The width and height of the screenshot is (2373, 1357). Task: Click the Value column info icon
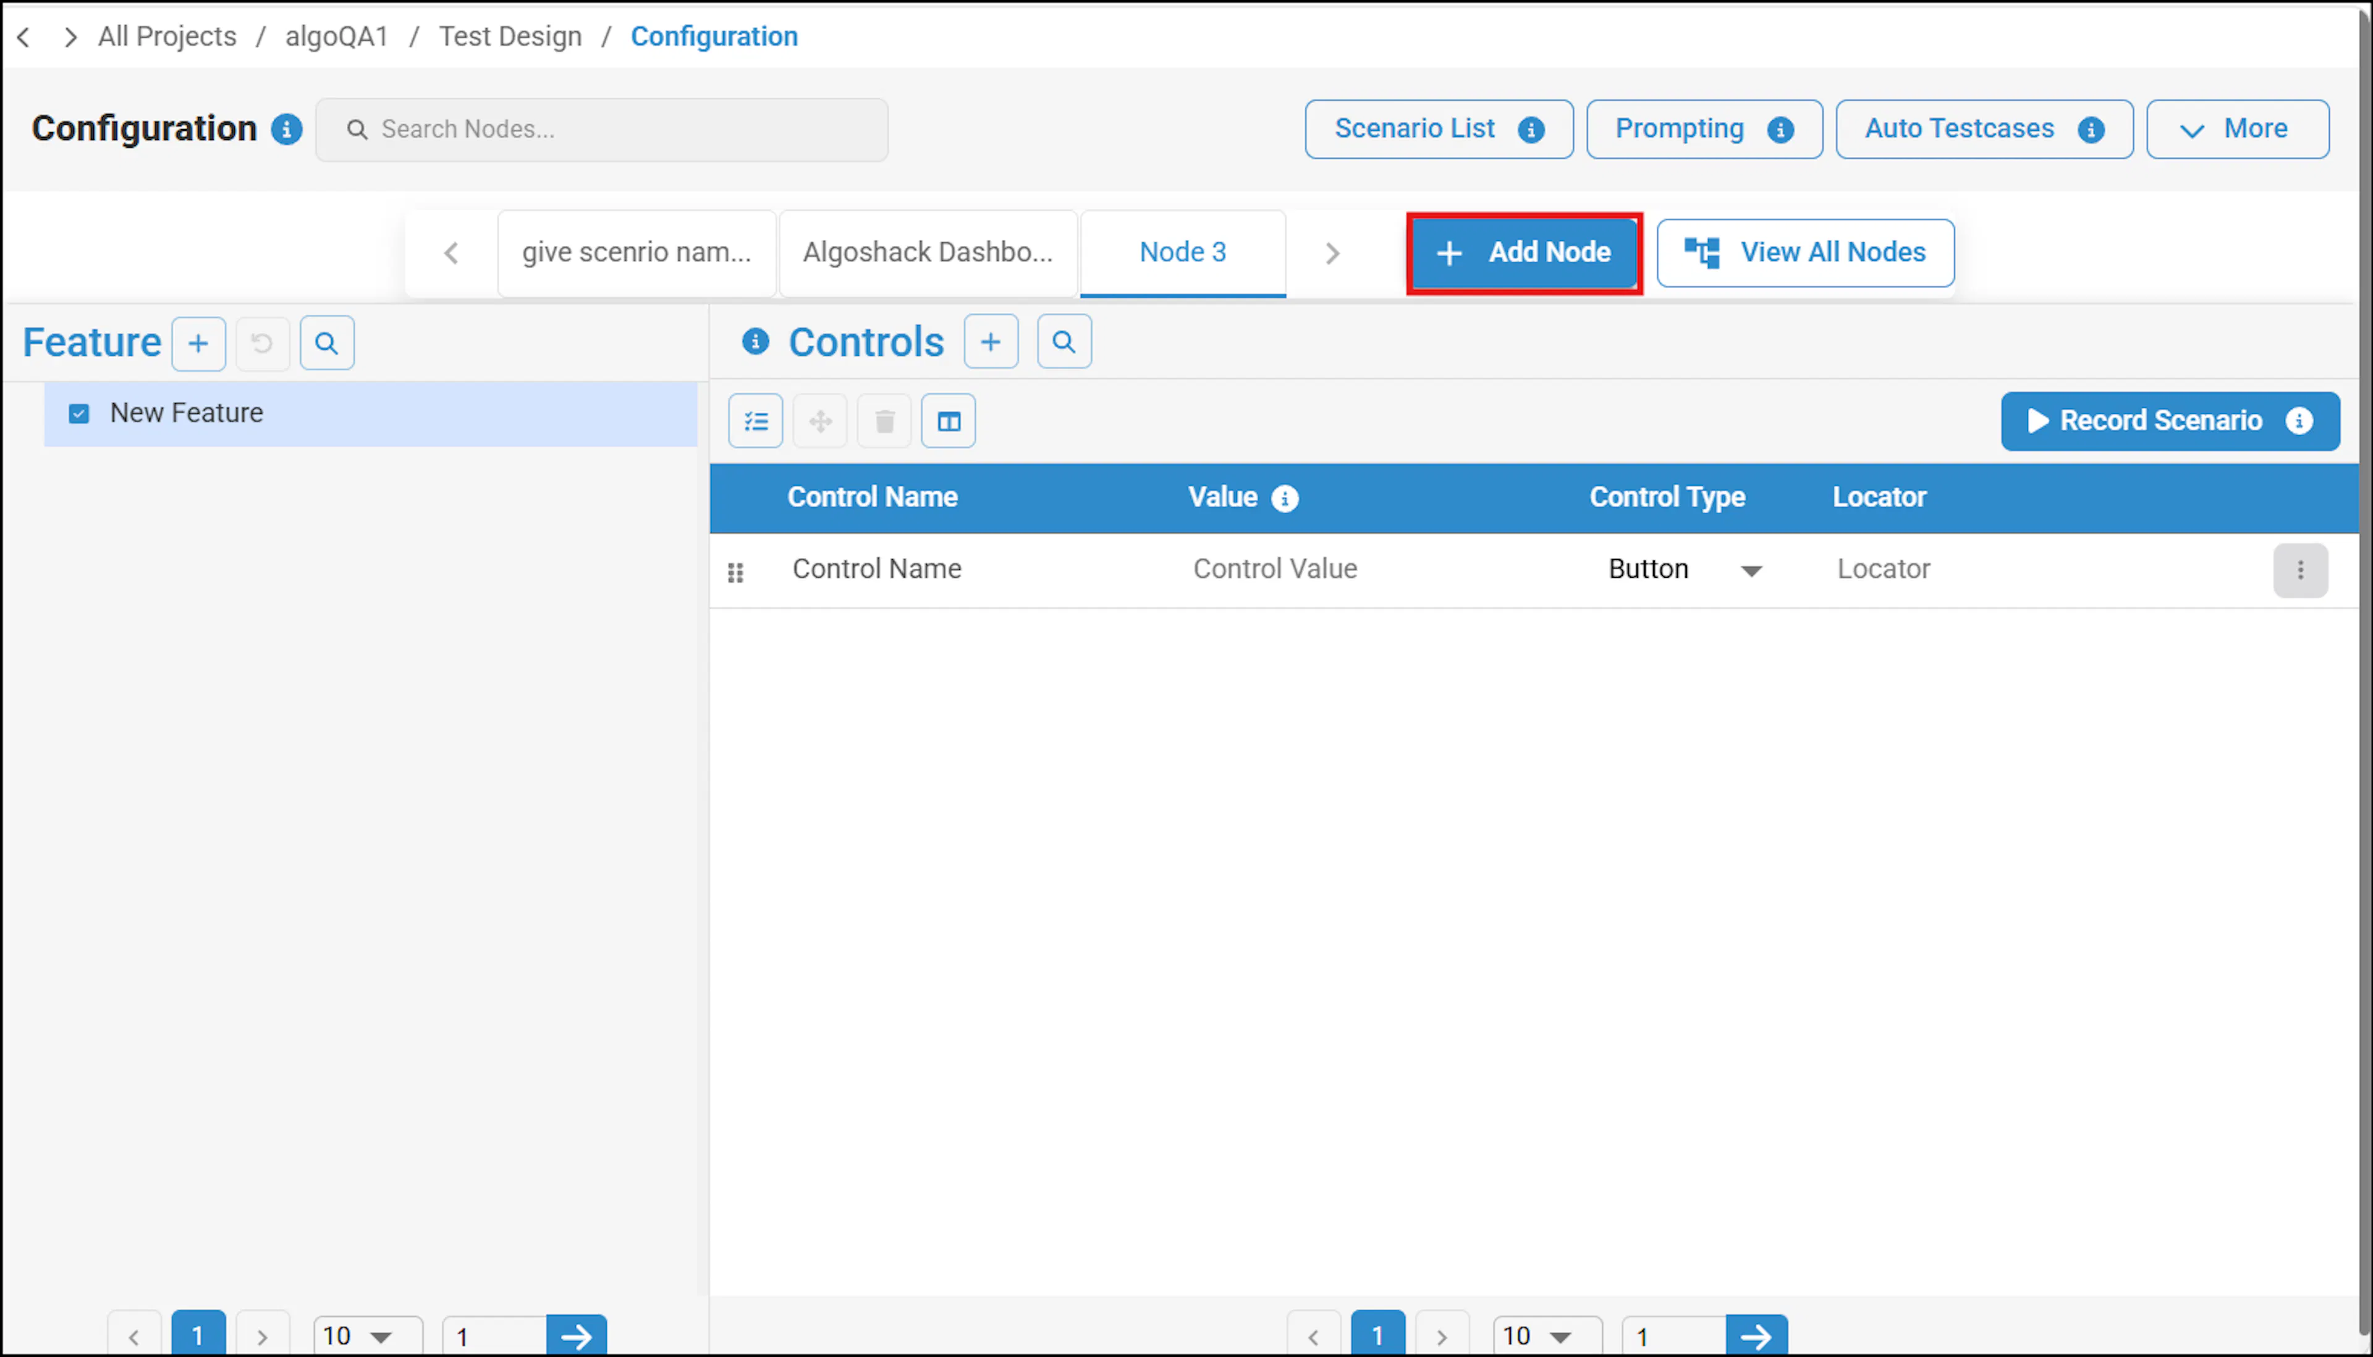[x=1284, y=499]
